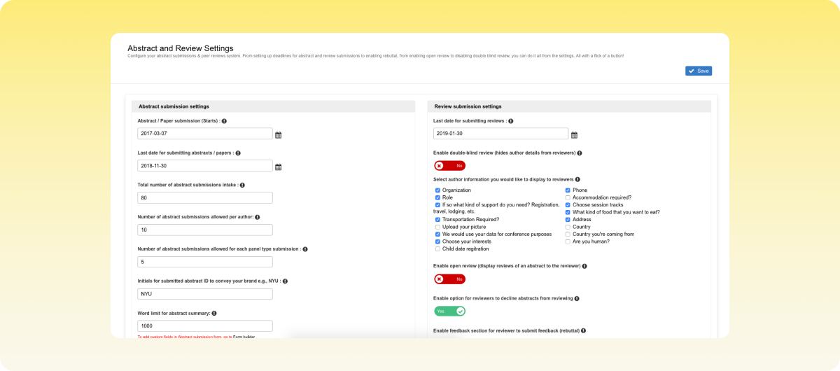
Task: Click the word limit for abstract summary field
Action: 205,326
